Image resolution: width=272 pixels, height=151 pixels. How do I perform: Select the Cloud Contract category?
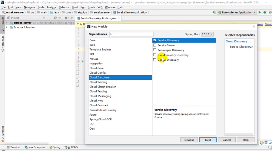pos(120,105)
